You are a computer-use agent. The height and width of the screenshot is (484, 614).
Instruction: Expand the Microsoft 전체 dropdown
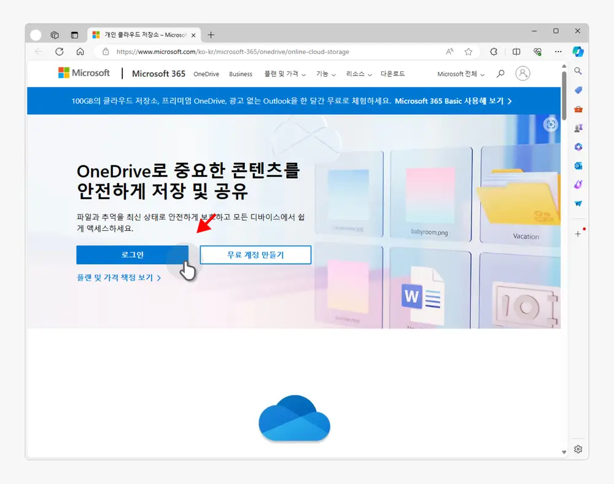(461, 74)
